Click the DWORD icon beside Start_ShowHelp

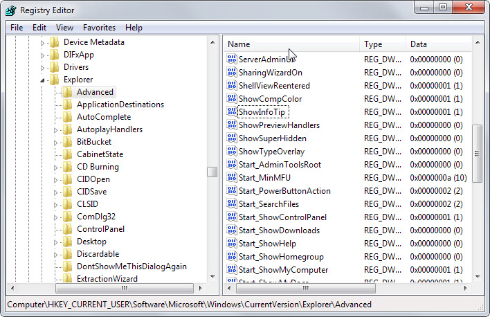click(232, 243)
